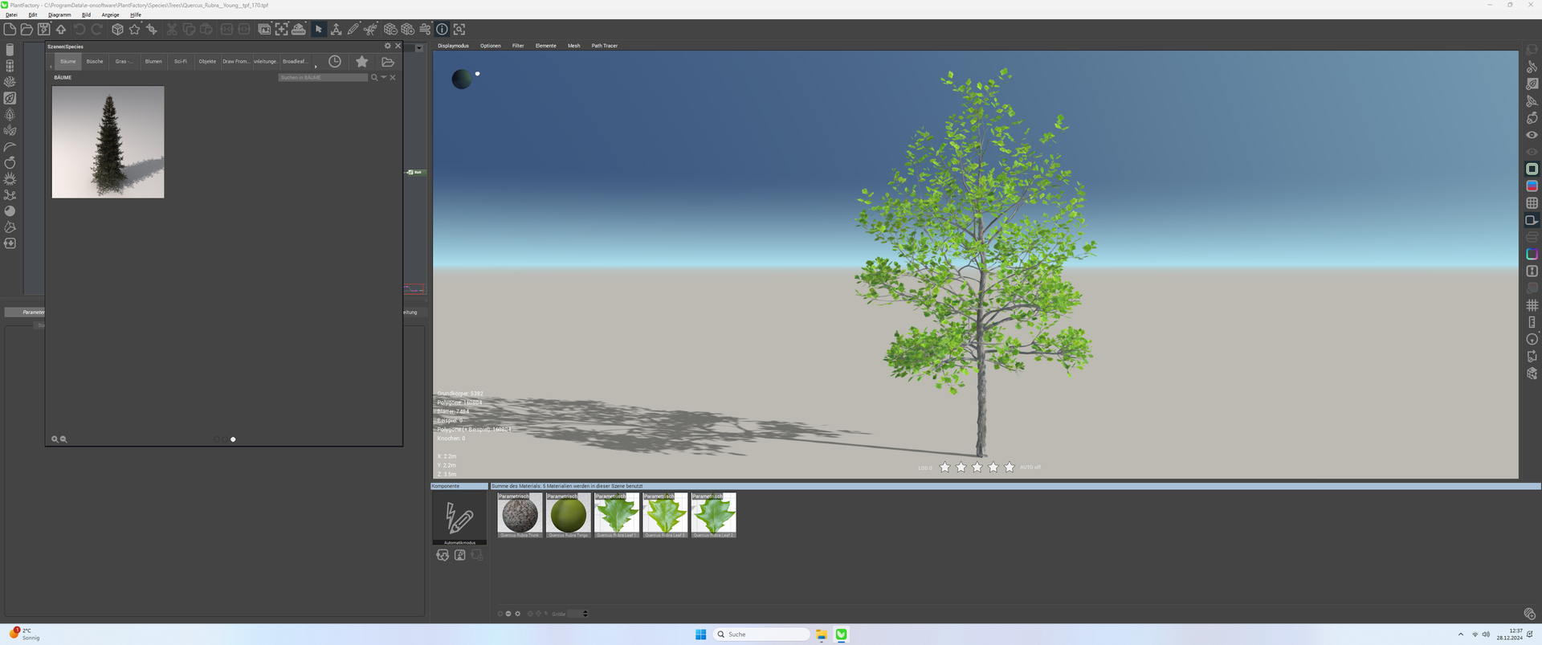Screen dimensions: 1542x645
Task: Browse species folder icon
Action: 388,62
